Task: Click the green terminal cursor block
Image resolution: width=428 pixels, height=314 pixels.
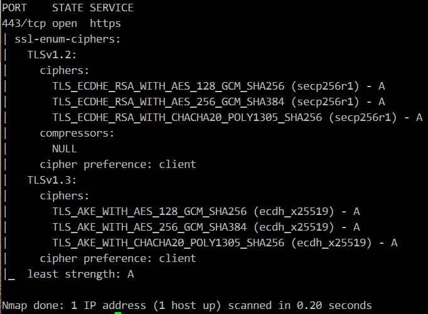Action: pos(118,313)
